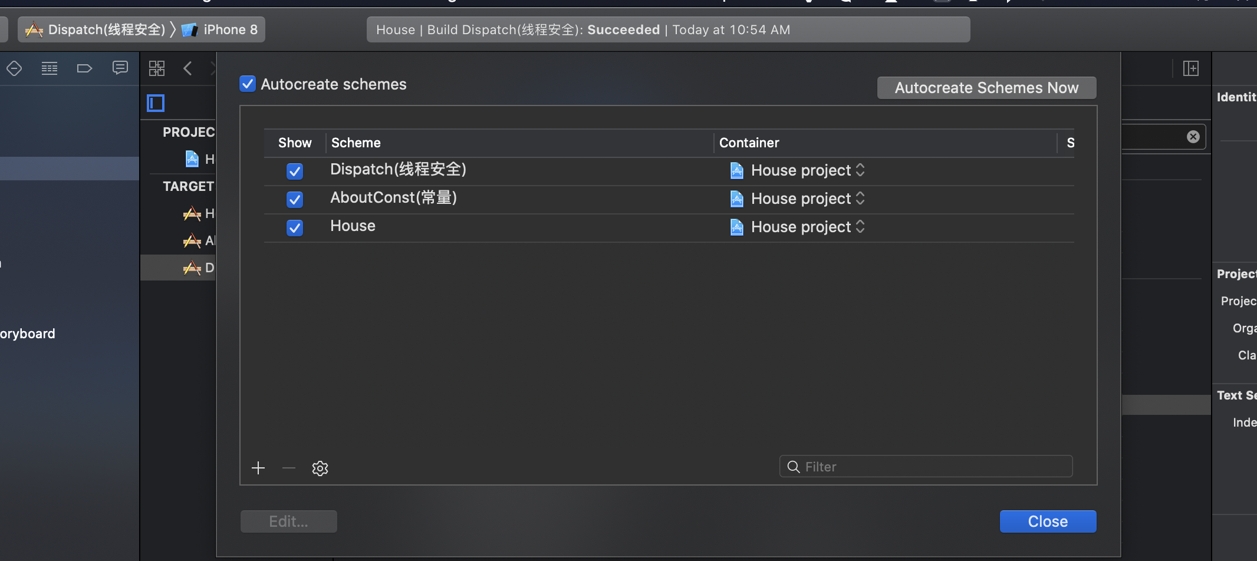Viewport: 1257px width, 561px height.
Task: Click the related items grid icon
Action: point(157,68)
